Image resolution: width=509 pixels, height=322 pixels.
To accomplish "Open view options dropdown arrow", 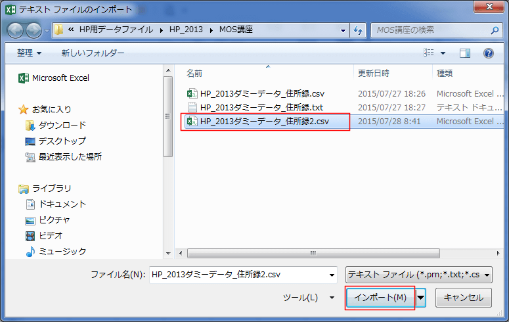I will [443, 53].
